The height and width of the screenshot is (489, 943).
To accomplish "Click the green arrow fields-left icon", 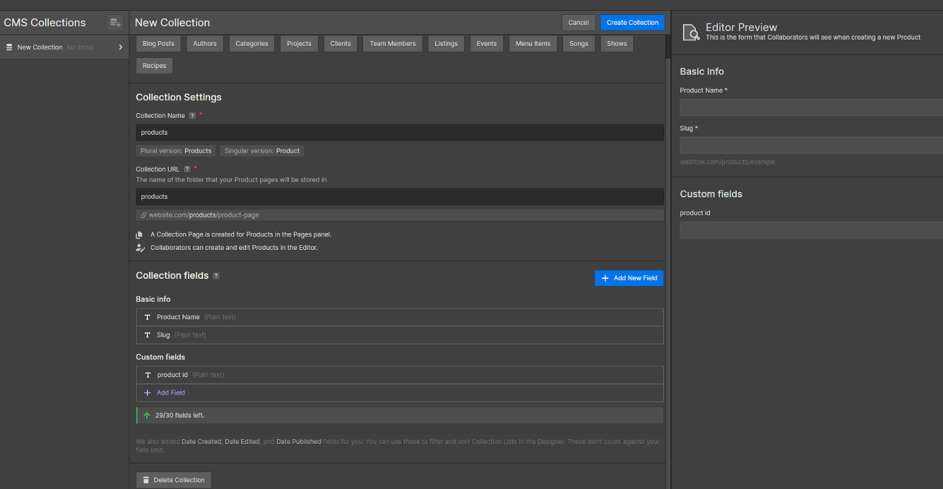I will [x=147, y=416].
